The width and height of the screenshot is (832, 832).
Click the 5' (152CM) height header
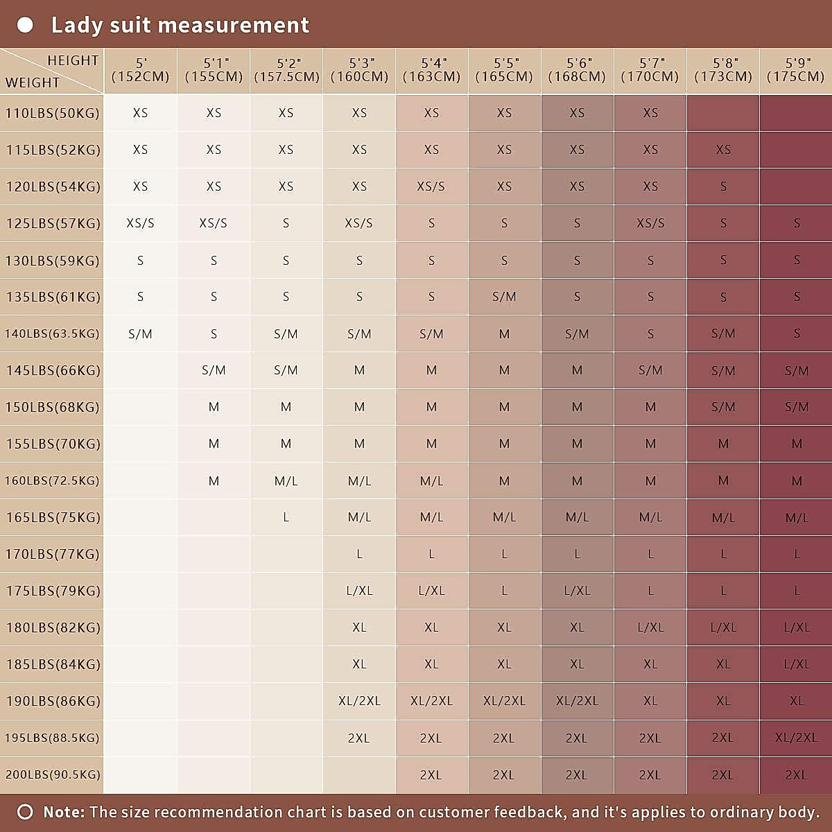click(x=140, y=70)
